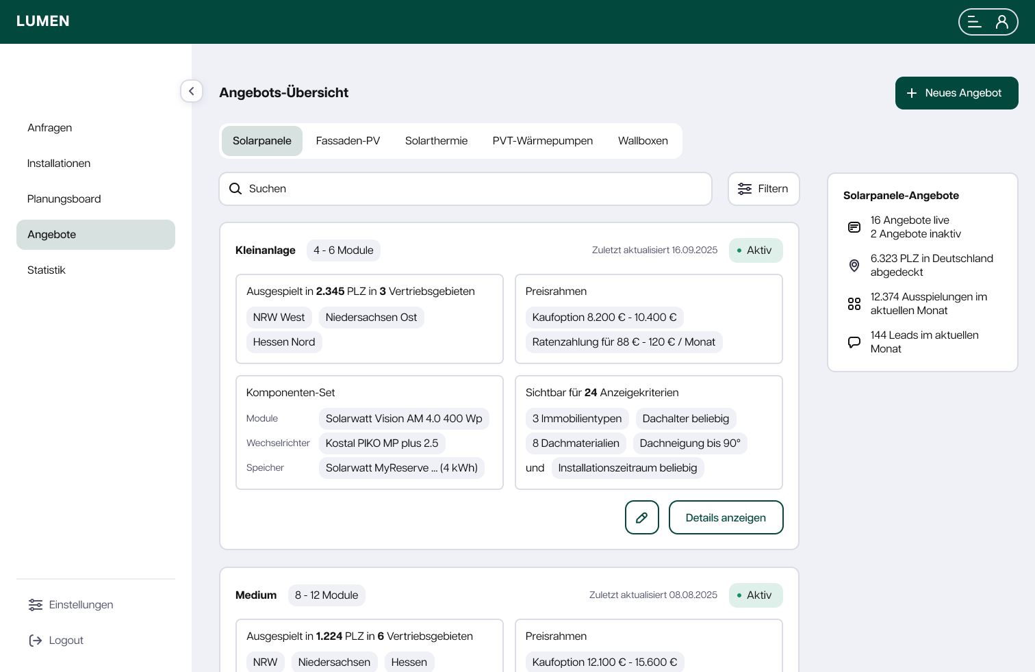This screenshot has width=1035, height=672.
Task: Collapse the sidebar with the chevron button
Action: click(x=192, y=91)
